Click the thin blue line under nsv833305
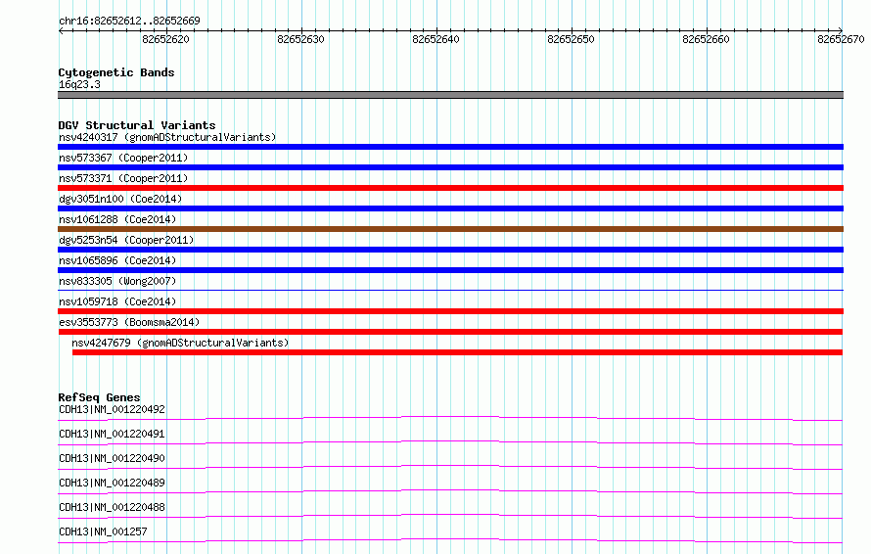871x554 pixels. 450,290
